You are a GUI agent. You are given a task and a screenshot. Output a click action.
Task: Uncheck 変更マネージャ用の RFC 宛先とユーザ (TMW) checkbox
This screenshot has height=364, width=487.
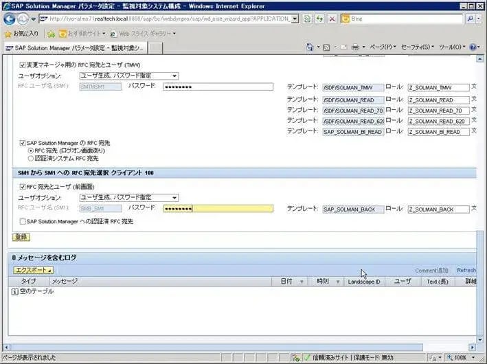(x=23, y=65)
